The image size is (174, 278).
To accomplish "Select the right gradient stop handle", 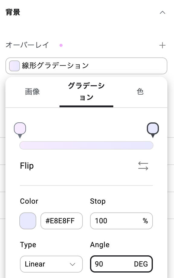I will tap(153, 128).
